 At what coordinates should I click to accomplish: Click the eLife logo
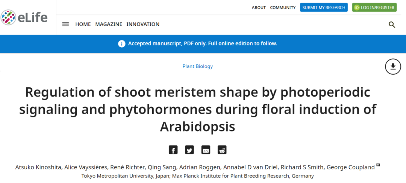click(24, 17)
